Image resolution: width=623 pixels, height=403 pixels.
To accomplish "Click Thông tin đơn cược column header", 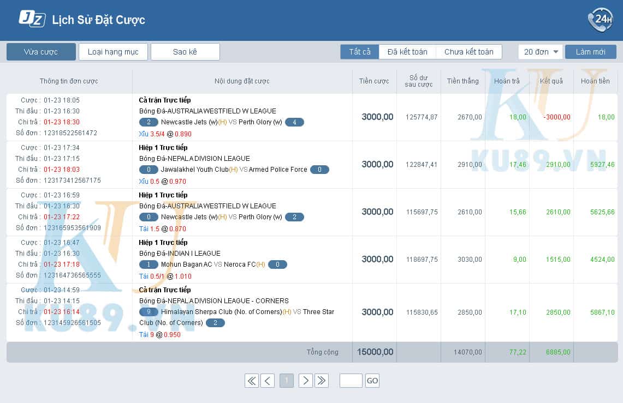I will 69,81.
